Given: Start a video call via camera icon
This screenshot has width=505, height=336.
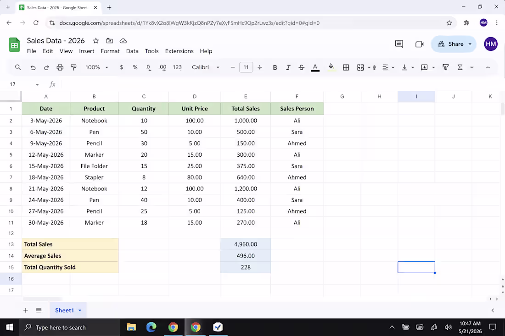Looking at the screenshot, I should pyautogui.click(x=419, y=44).
